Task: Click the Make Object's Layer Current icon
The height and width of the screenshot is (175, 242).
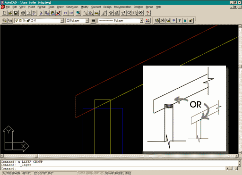Action: [5, 20]
